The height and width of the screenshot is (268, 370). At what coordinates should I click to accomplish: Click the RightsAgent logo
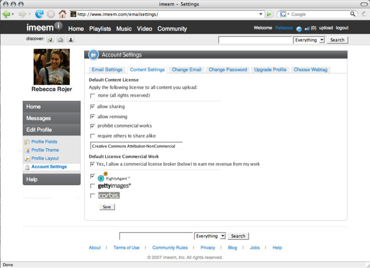(x=114, y=177)
